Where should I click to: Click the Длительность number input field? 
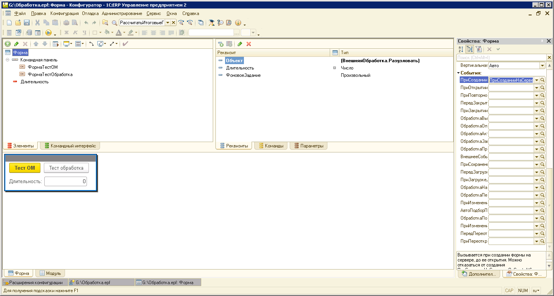pyautogui.click(x=65, y=181)
